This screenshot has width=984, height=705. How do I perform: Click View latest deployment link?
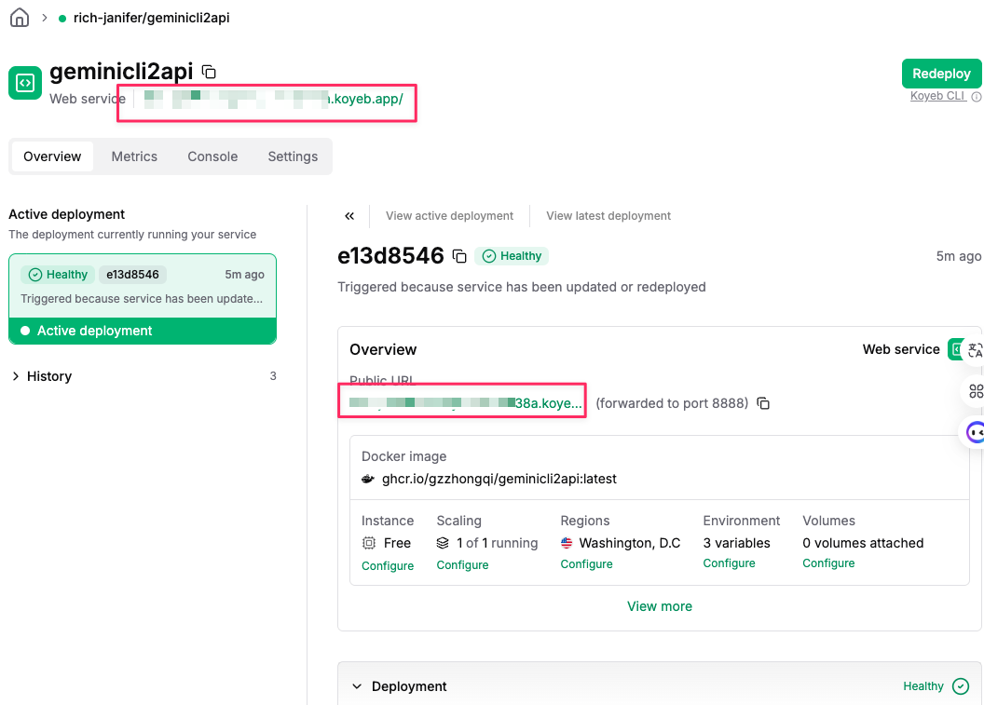tap(608, 216)
